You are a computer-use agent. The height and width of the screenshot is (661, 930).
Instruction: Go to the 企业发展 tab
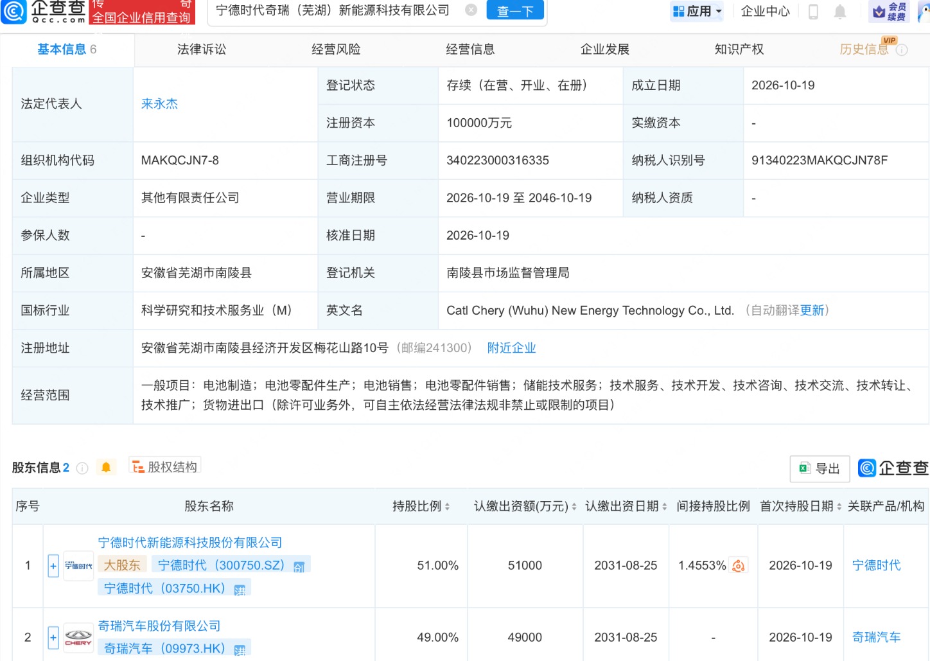point(605,49)
